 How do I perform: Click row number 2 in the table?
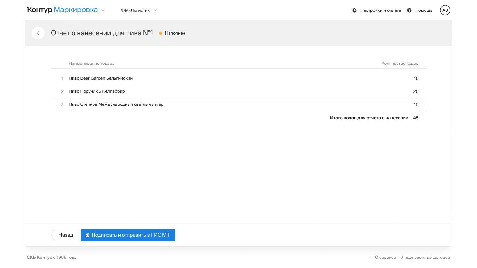click(62, 91)
